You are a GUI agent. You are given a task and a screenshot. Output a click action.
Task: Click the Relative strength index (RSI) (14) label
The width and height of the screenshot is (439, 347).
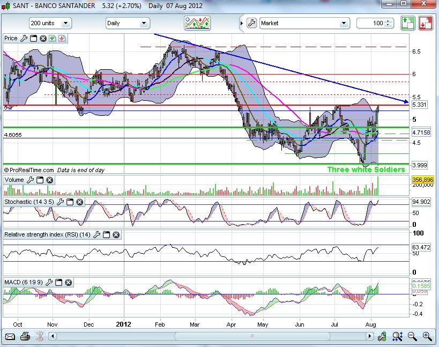coord(47,234)
